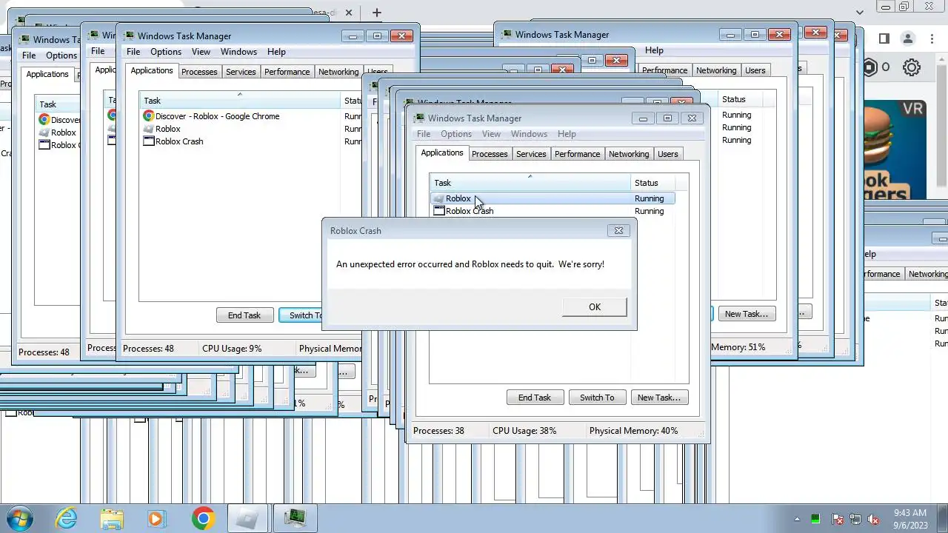Select Roblox Crash row in front Task Manager
The image size is (948, 533).
552,211
